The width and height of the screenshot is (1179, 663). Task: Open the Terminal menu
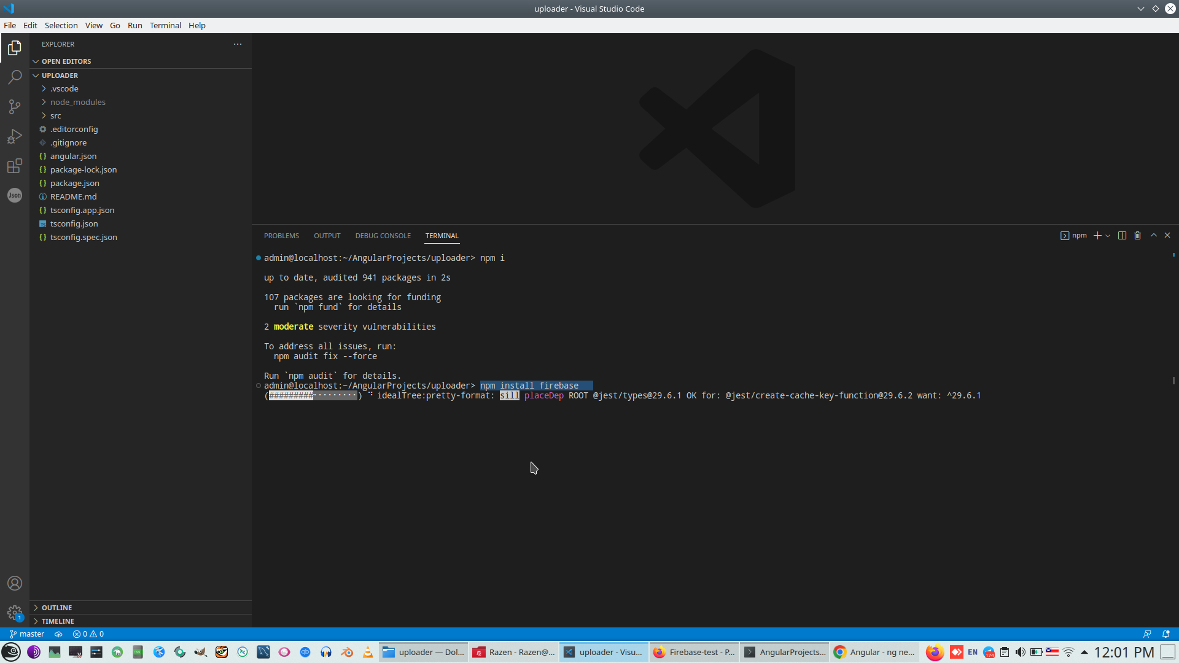(165, 25)
